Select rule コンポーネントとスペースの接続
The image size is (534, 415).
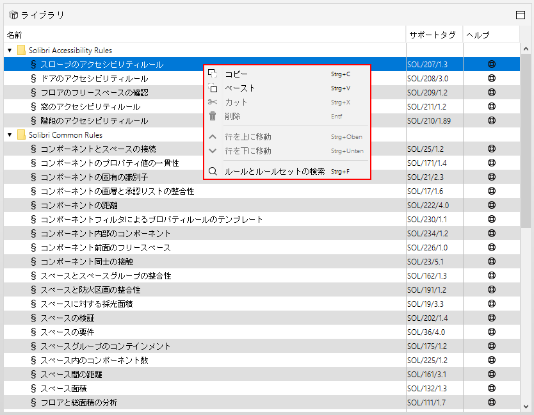tap(98, 149)
